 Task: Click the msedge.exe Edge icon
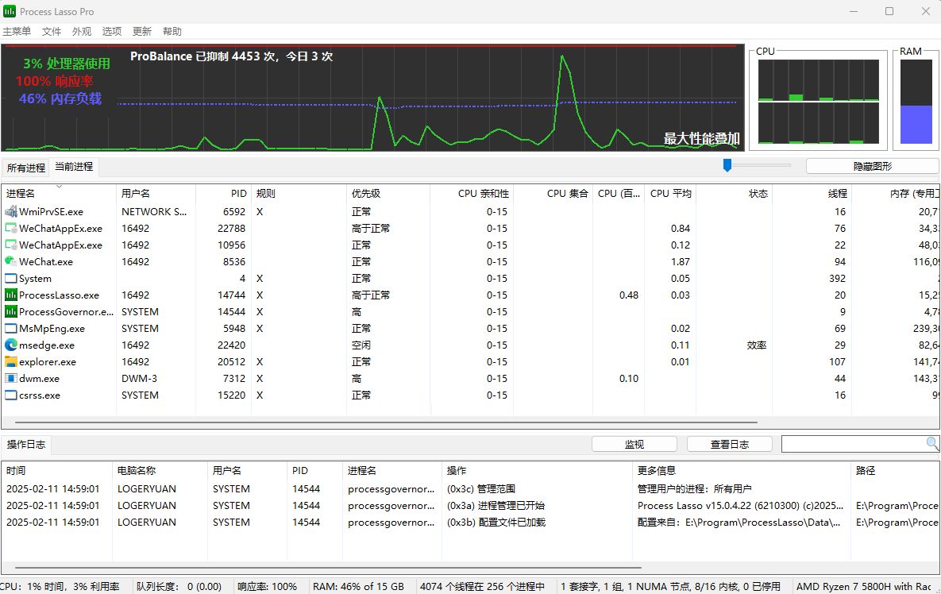point(11,345)
